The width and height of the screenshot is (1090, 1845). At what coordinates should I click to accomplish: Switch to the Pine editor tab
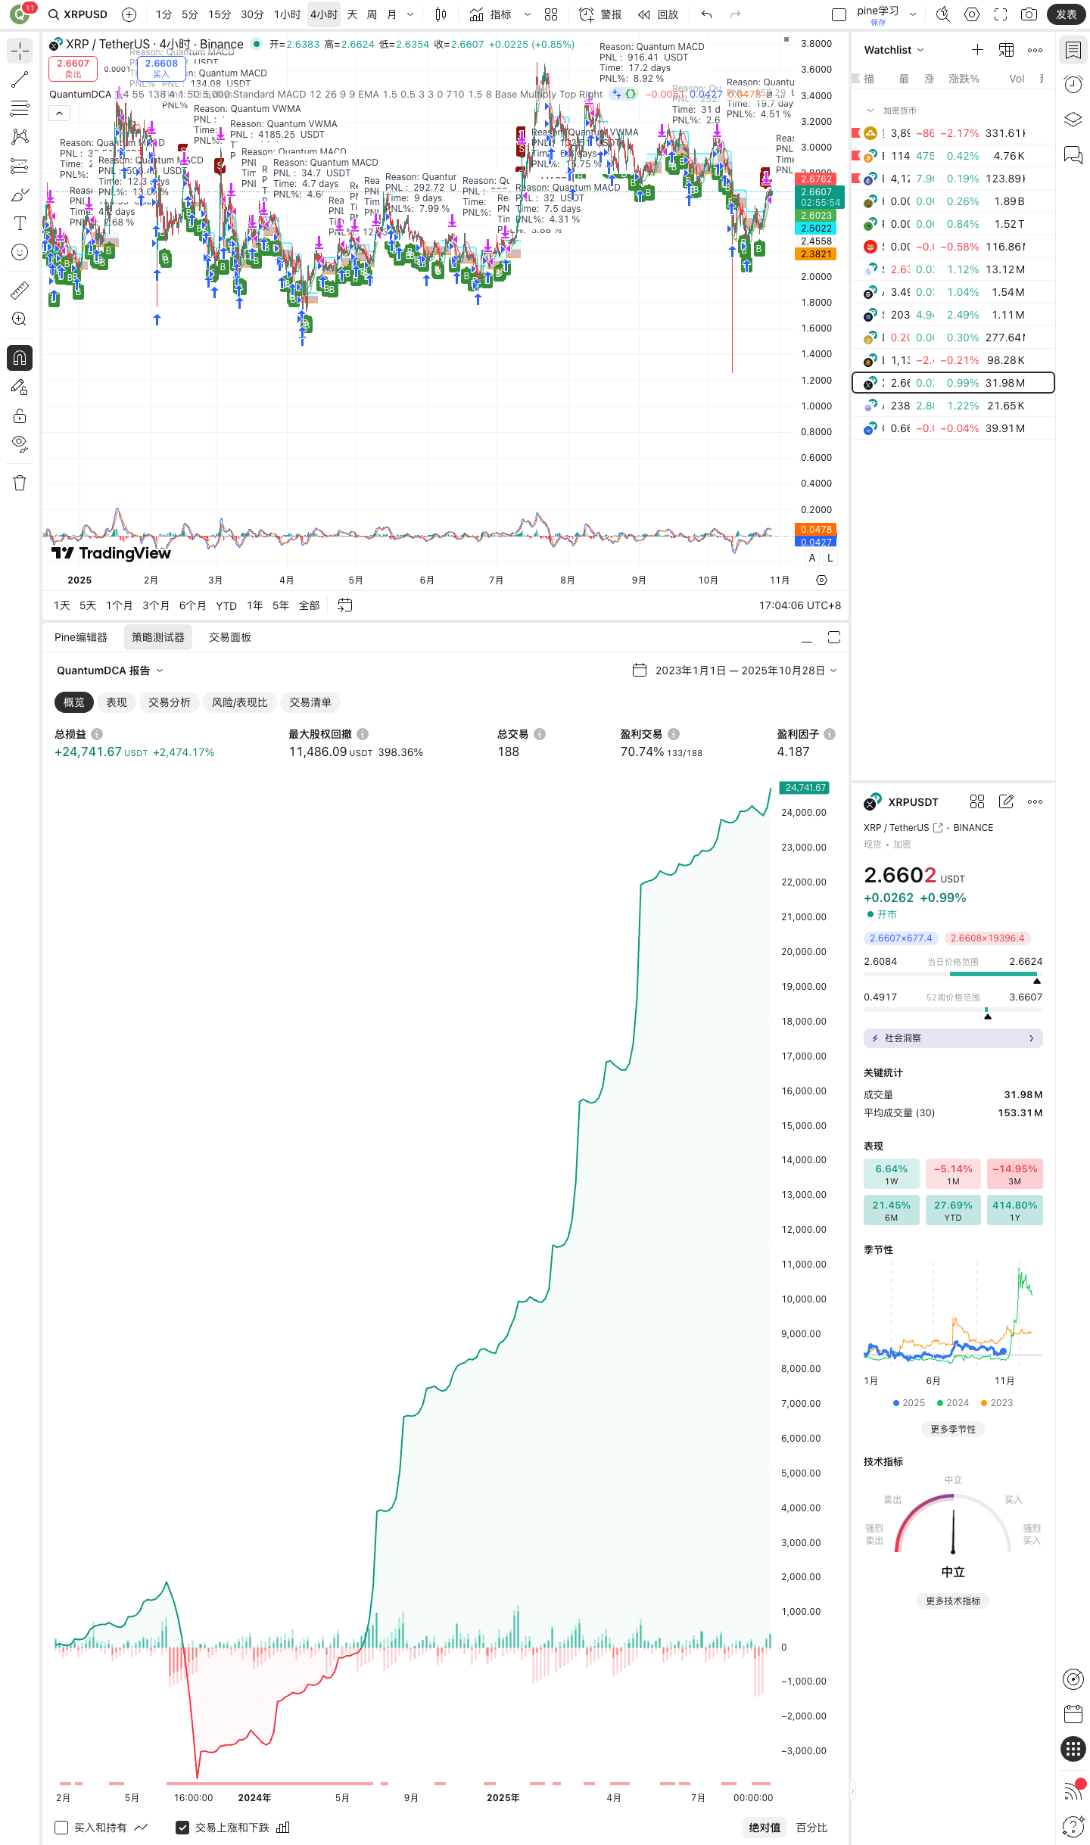81,637
